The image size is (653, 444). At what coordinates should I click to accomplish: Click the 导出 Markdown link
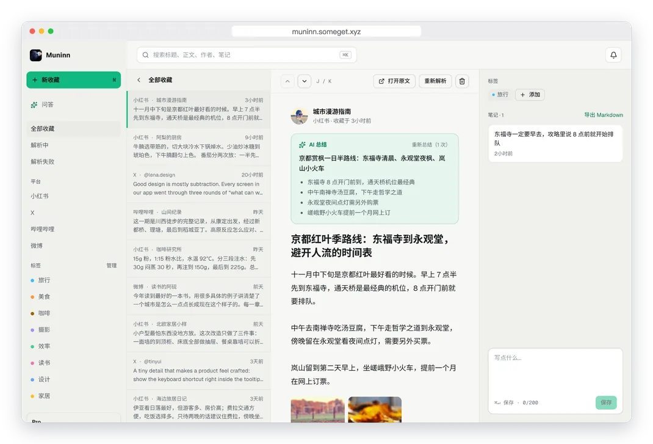tap(604, 115)
